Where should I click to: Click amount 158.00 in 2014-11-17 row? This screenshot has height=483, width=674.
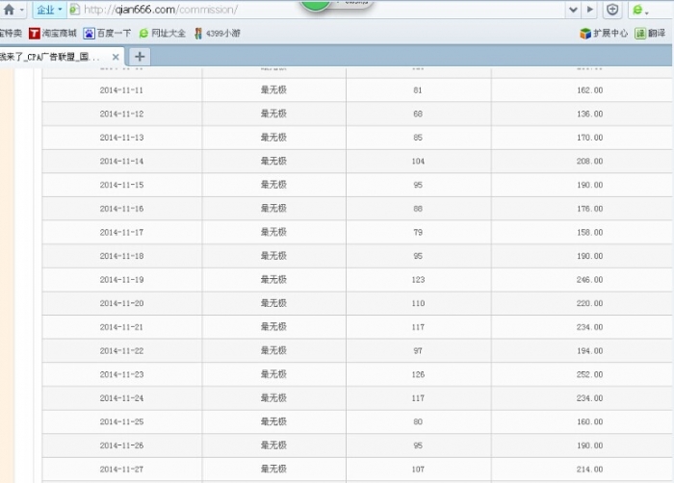click(589, 232)
